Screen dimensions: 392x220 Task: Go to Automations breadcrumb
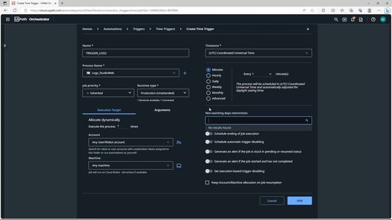(x=113, y=29)
